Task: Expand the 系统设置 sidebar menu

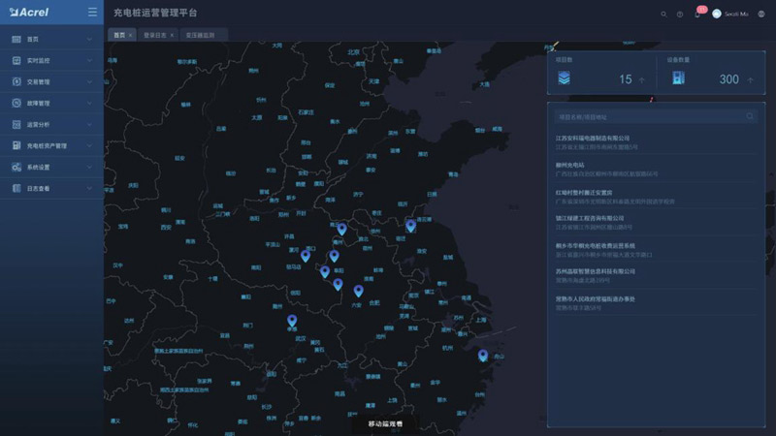Action: (x=51, y=167)
